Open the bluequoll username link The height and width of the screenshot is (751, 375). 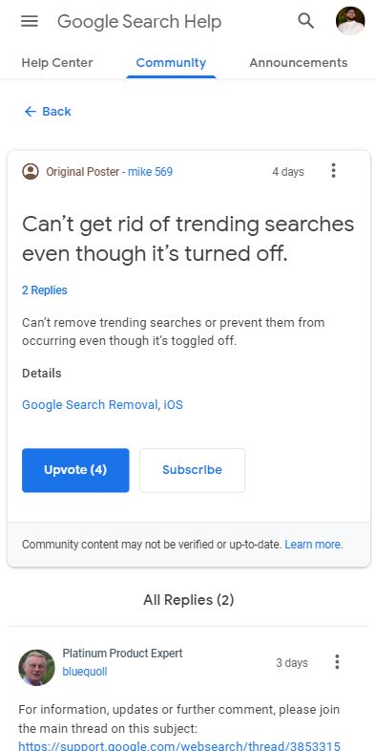pos(85,672)
